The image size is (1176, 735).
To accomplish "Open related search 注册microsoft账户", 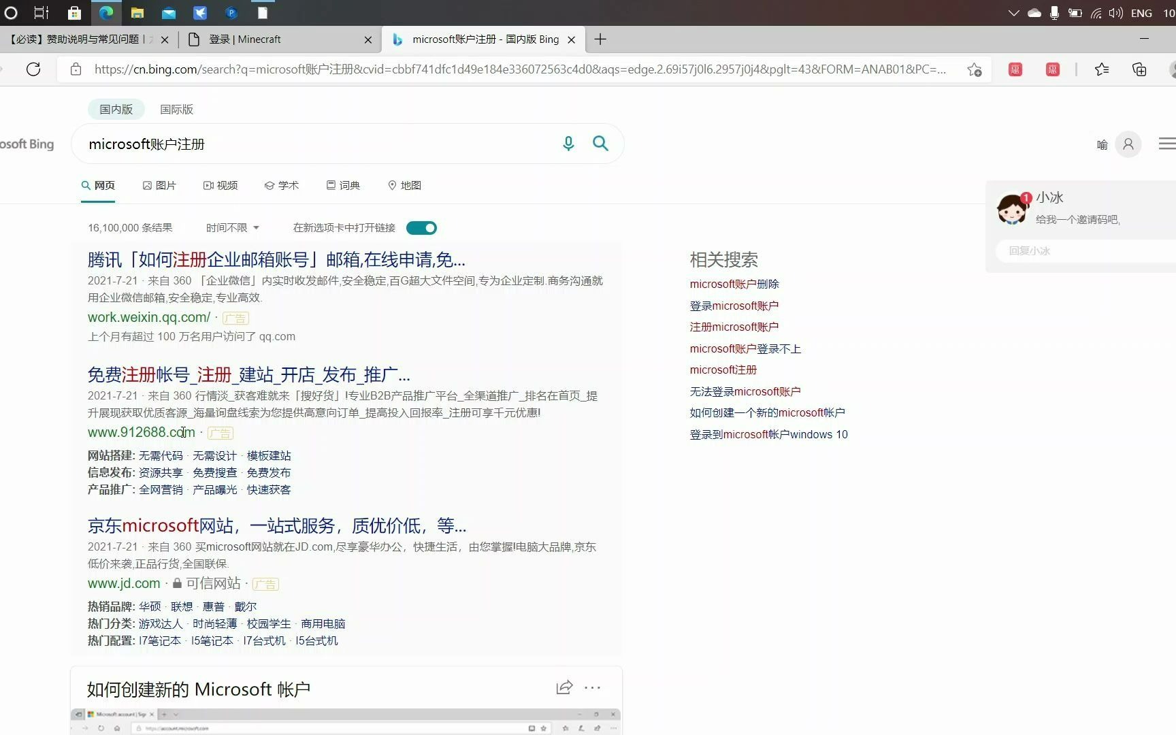I will [734, 327].
